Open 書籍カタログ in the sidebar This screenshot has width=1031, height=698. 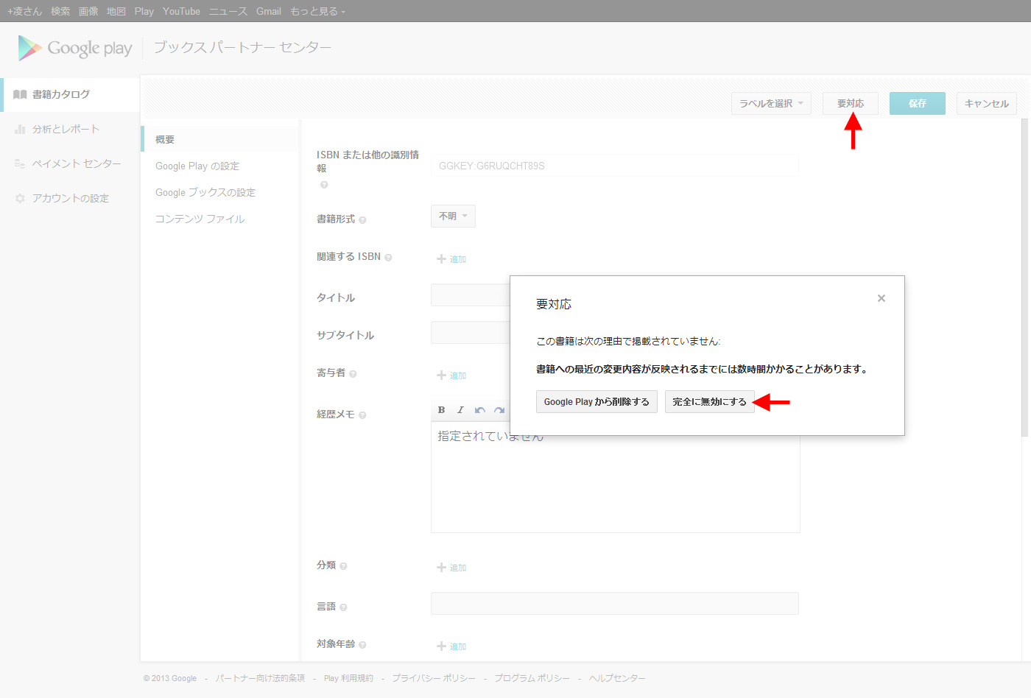click(71, 94)
